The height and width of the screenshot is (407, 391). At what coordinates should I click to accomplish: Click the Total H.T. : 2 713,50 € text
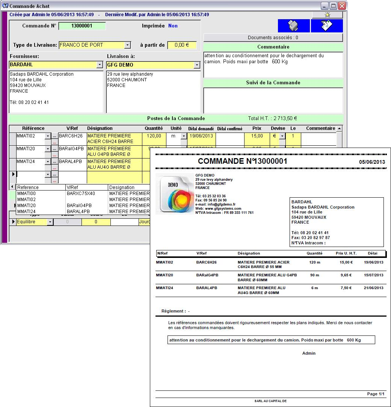click(x=272, y=118)
